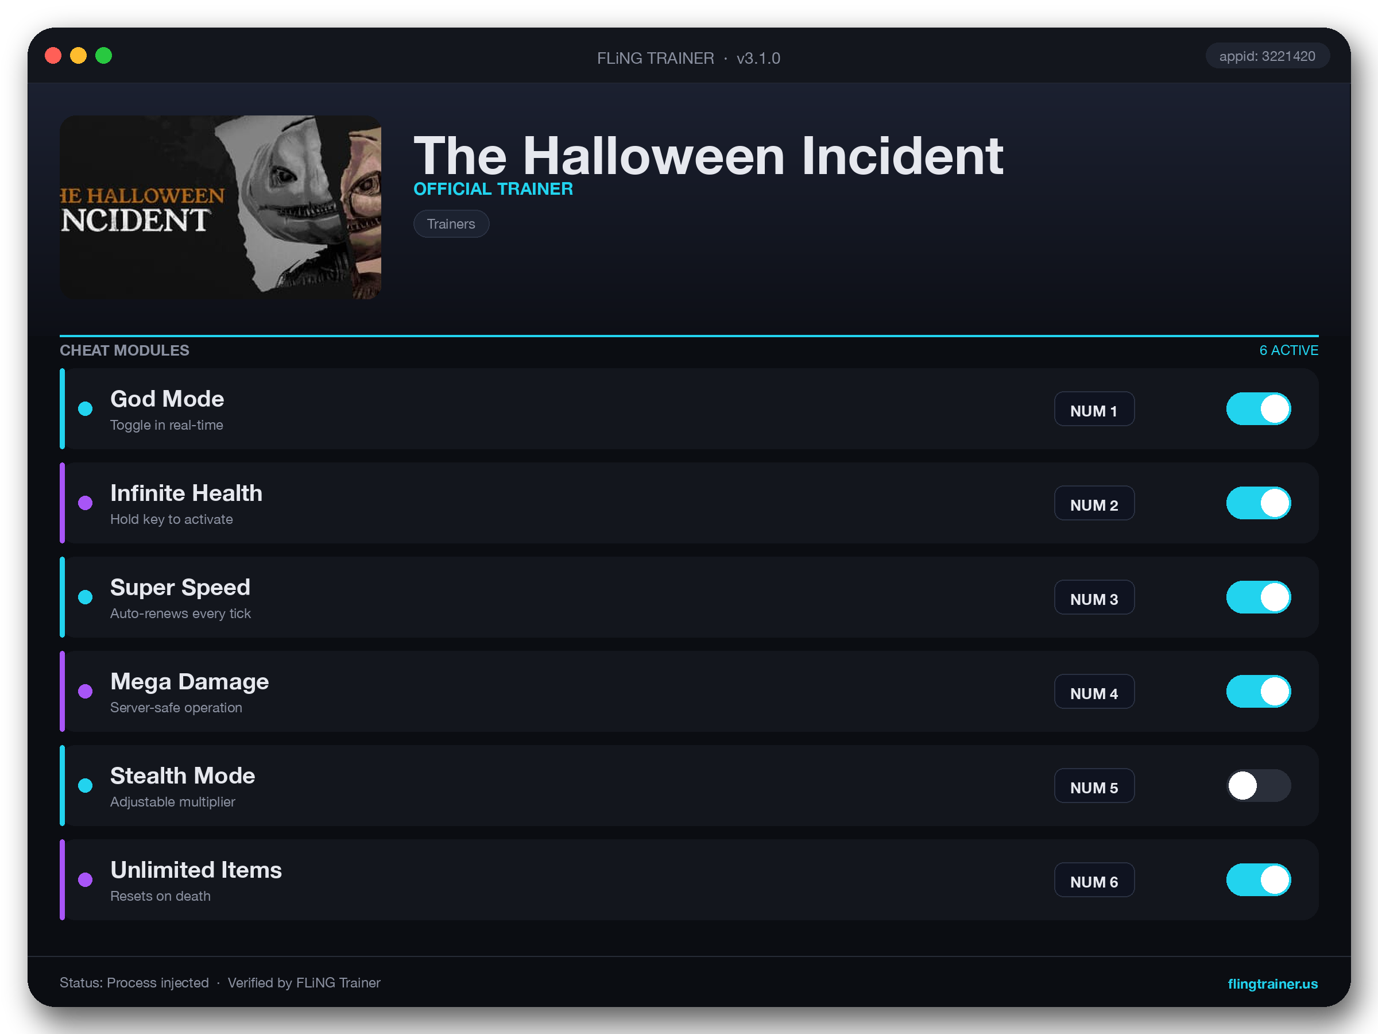Click 'Toggle in real-time' description

point(167,425)
